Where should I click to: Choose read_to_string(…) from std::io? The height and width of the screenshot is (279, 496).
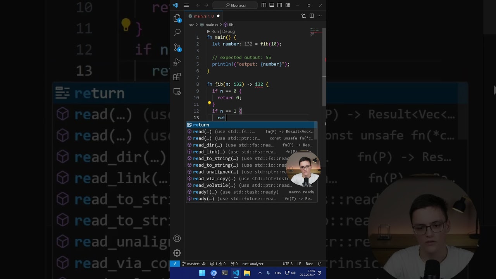(250, 165)
